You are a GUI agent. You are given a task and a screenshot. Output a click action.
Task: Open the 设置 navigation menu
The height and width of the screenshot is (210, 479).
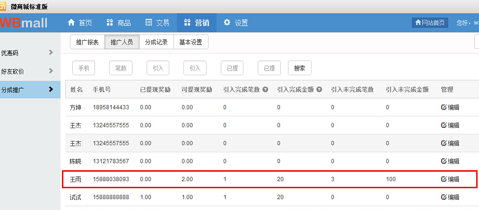pos(235,23)
